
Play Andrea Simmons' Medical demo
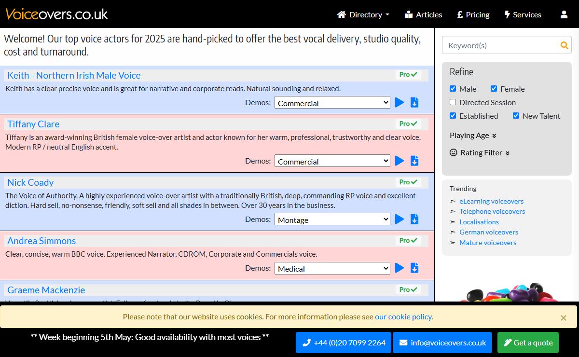399,268
